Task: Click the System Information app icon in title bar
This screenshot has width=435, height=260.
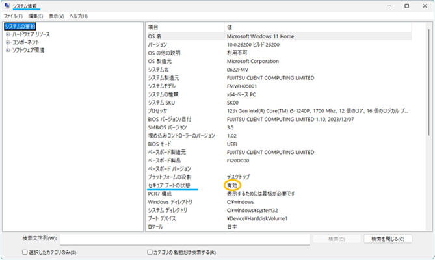Action: [x=7, y=6]
